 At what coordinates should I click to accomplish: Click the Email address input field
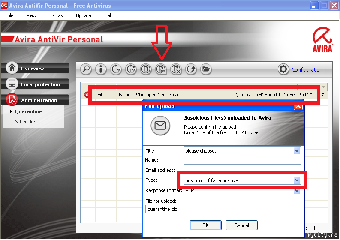[242, 169]
